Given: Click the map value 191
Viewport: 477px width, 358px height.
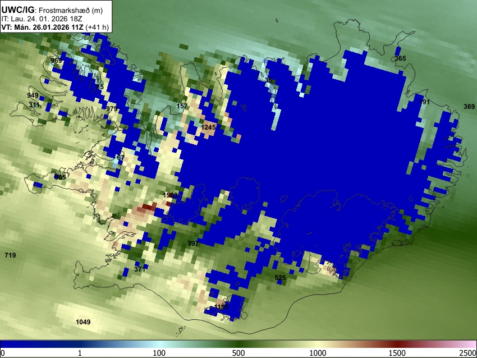Looking at the screenshot, I should point(424,102).
